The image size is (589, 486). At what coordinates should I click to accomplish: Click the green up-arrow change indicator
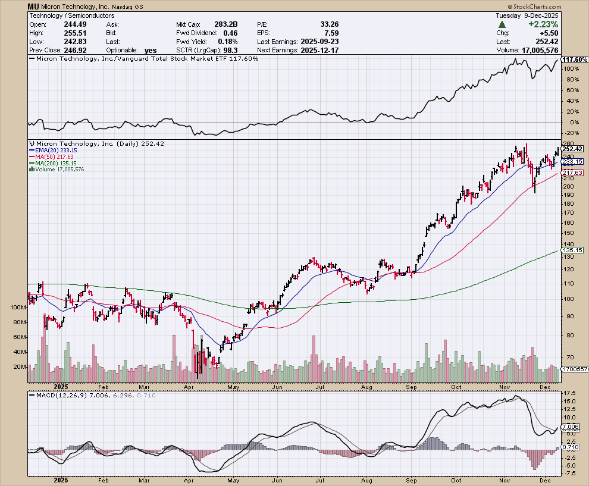[x=502, y=24]
